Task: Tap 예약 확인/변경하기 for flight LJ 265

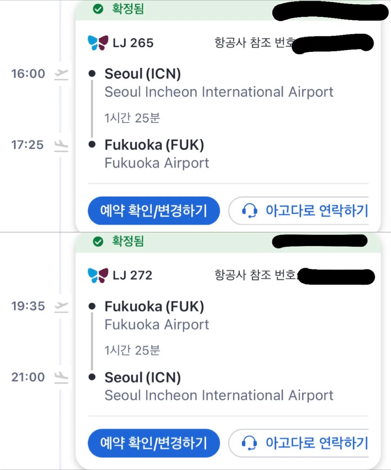Action: (154, 211)
